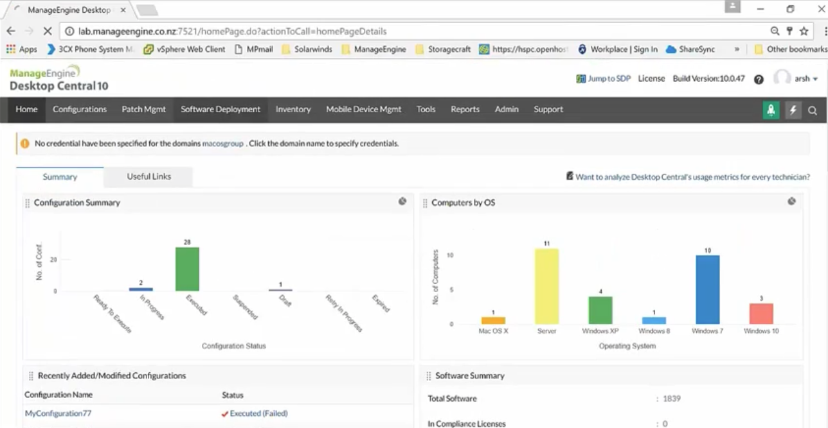The width and height of the screenshot is (828, 428).
Task: Click the green Executed bar in chart
Action: click(187, 269)
